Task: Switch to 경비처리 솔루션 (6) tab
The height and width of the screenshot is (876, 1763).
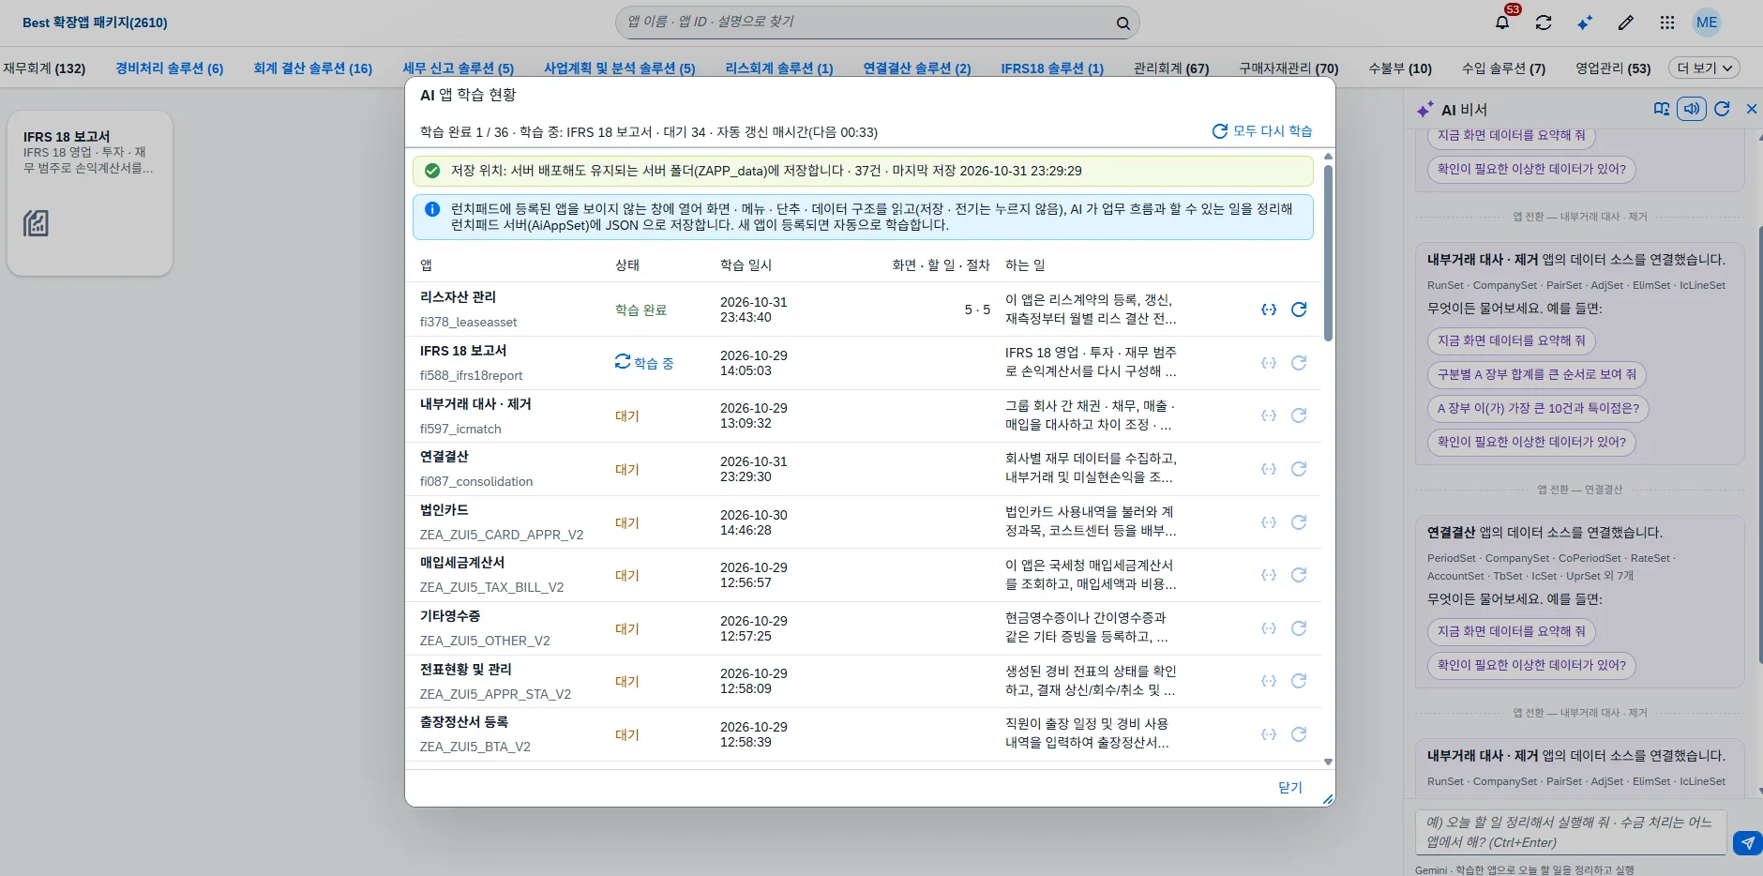Action: (170, 68)
